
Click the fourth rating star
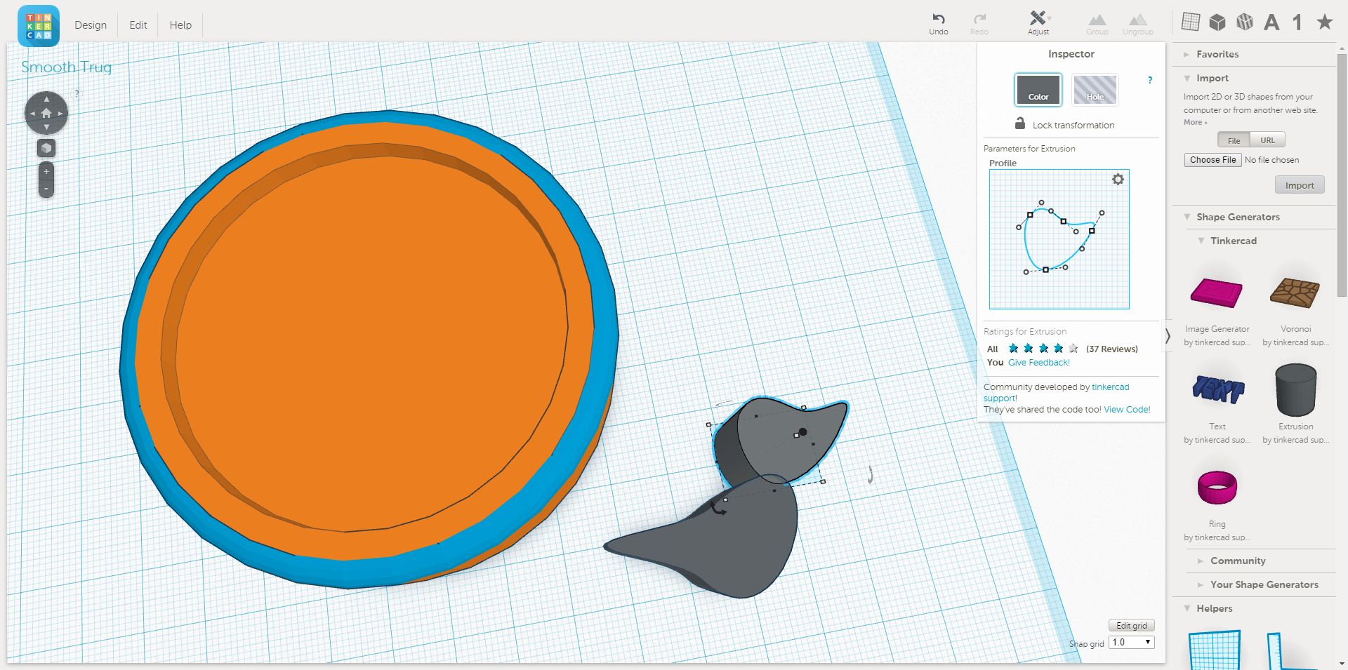(x=1059, y=349)
